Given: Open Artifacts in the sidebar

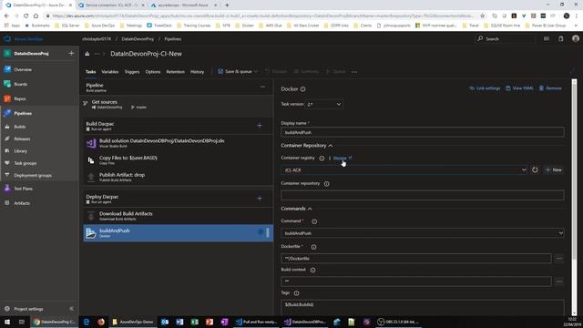Looking at the screenshot, I should coord(22,203).
